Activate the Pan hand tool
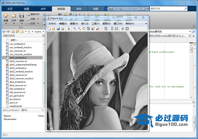This screenshot has height=139, width=198. tap(84, 29)
